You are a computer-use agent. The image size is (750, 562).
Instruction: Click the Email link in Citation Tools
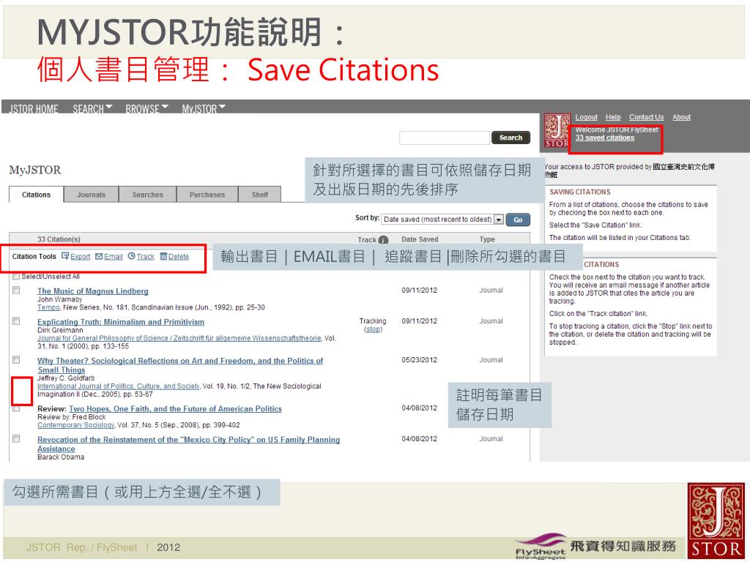click(114, 257)
